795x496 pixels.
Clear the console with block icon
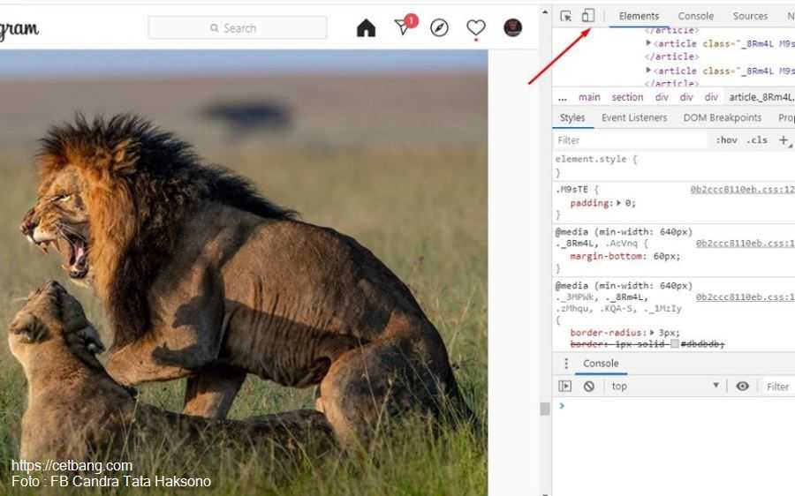click(x=588, y=387)
